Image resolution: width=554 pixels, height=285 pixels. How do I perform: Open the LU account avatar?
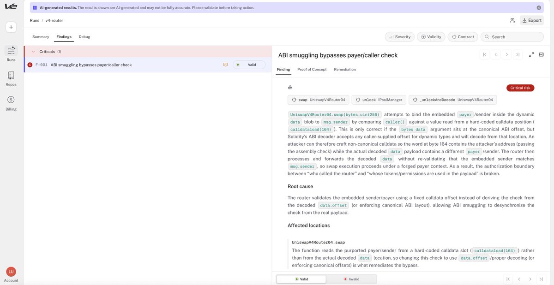click(11, 272)
